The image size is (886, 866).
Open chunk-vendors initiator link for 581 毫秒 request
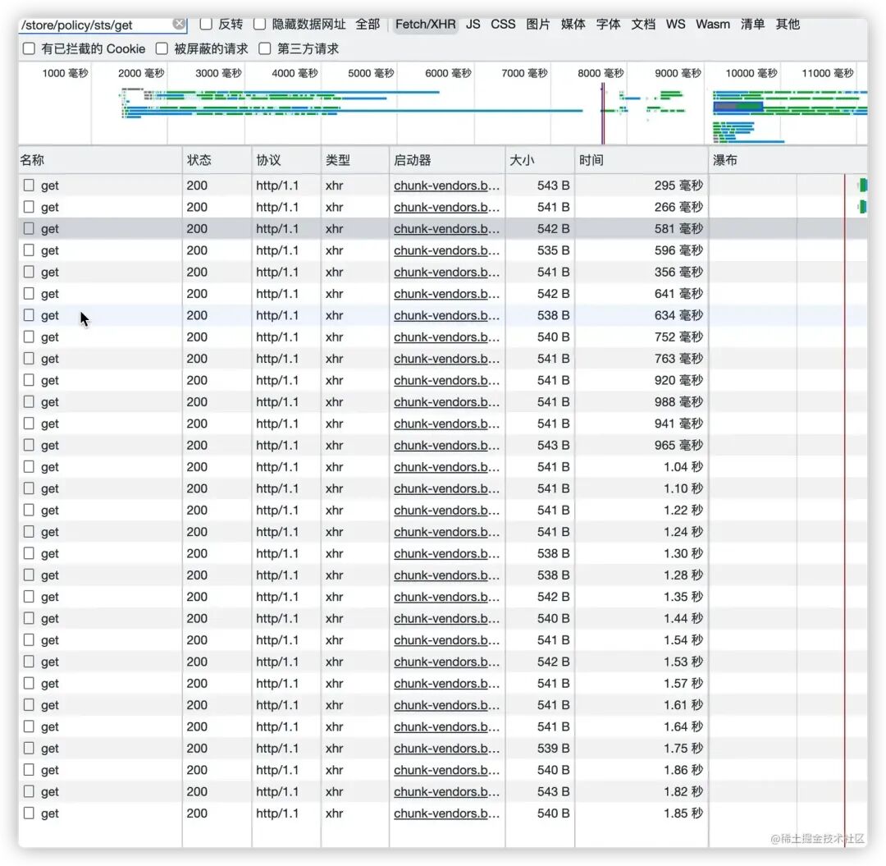(446, 229)
